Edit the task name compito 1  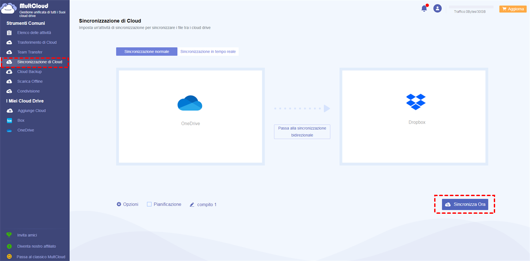pyautogui.click(x=207, y=204)
